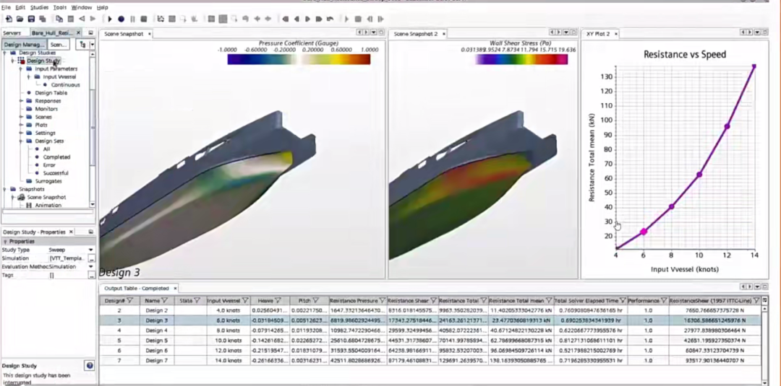
Task: Click the previous design left-arrow toolbar icon
Action: [297, 19]
